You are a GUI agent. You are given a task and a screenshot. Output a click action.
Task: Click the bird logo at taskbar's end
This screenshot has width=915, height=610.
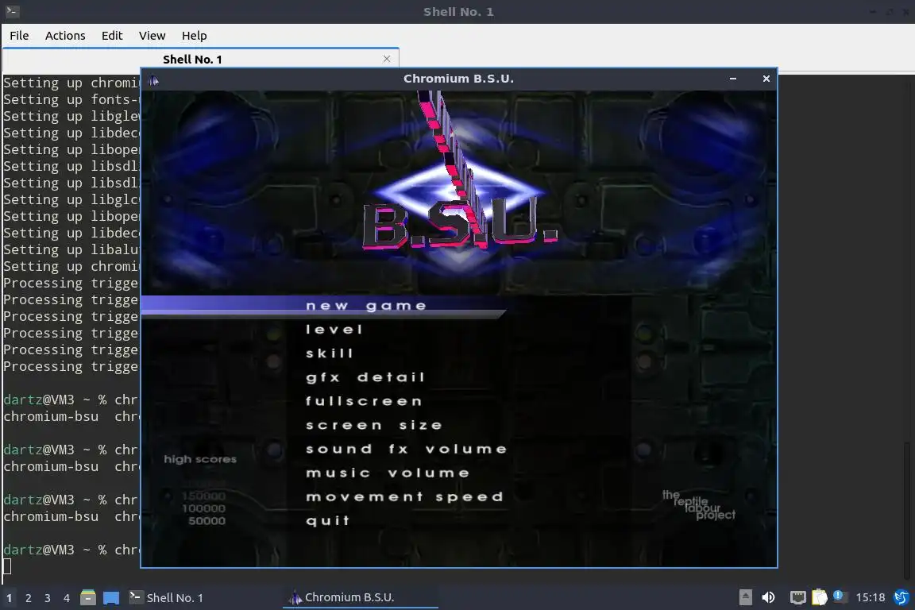coord(901,598)
